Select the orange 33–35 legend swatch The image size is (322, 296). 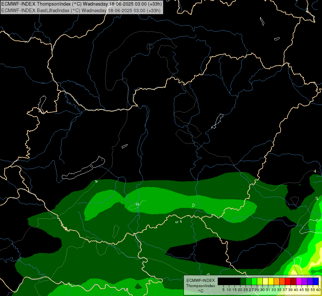[277, 282]
